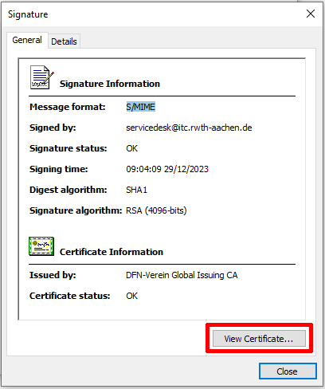325x389 pixels.
Task: Click the signed document icon
Action: coord(41,77)
